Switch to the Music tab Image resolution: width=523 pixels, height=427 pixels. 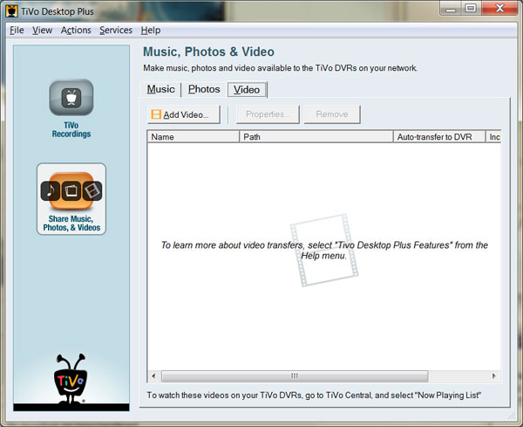[x=160, y=89]
